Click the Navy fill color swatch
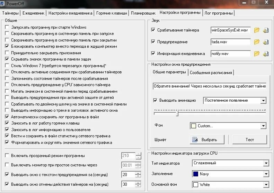This screenshot has width=274, height=193. click(196, 174)
